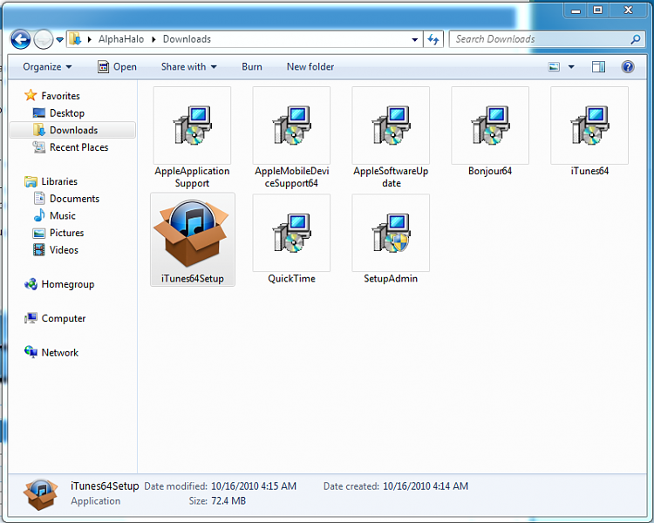The height and width of the screenshot is (523, 654).
Task: Click the Open toolbar button
Action: pos(117,67)
